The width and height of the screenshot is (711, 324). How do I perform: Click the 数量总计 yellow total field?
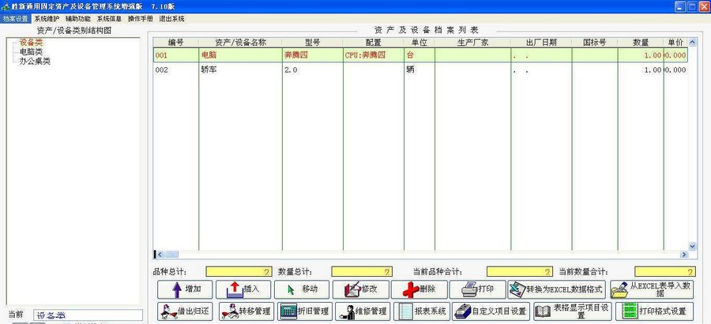tap(362, 271)
